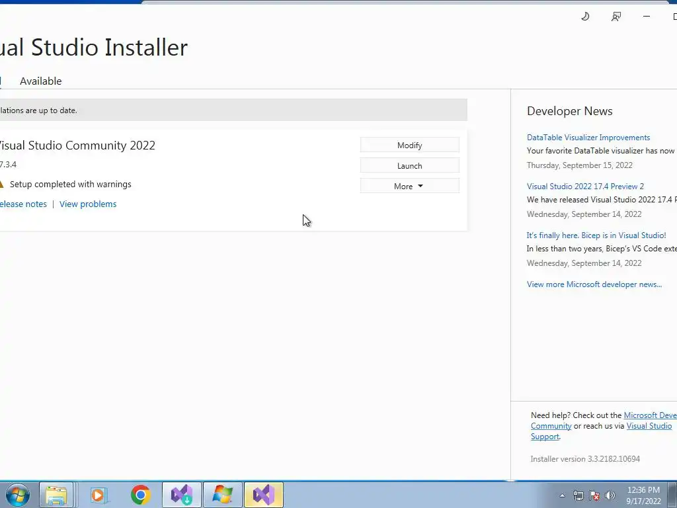
Task: Toggle the dark theme moon icon
Action: click(585, 17)
